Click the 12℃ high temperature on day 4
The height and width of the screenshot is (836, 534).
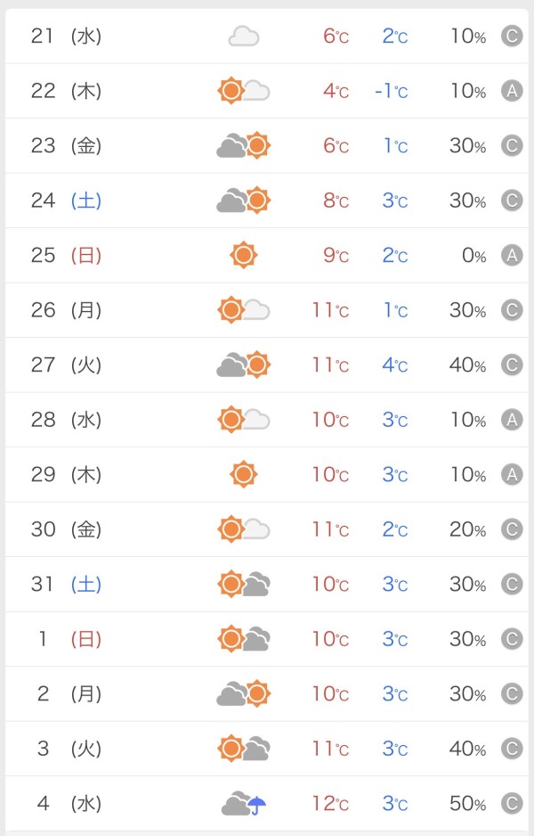329,804
